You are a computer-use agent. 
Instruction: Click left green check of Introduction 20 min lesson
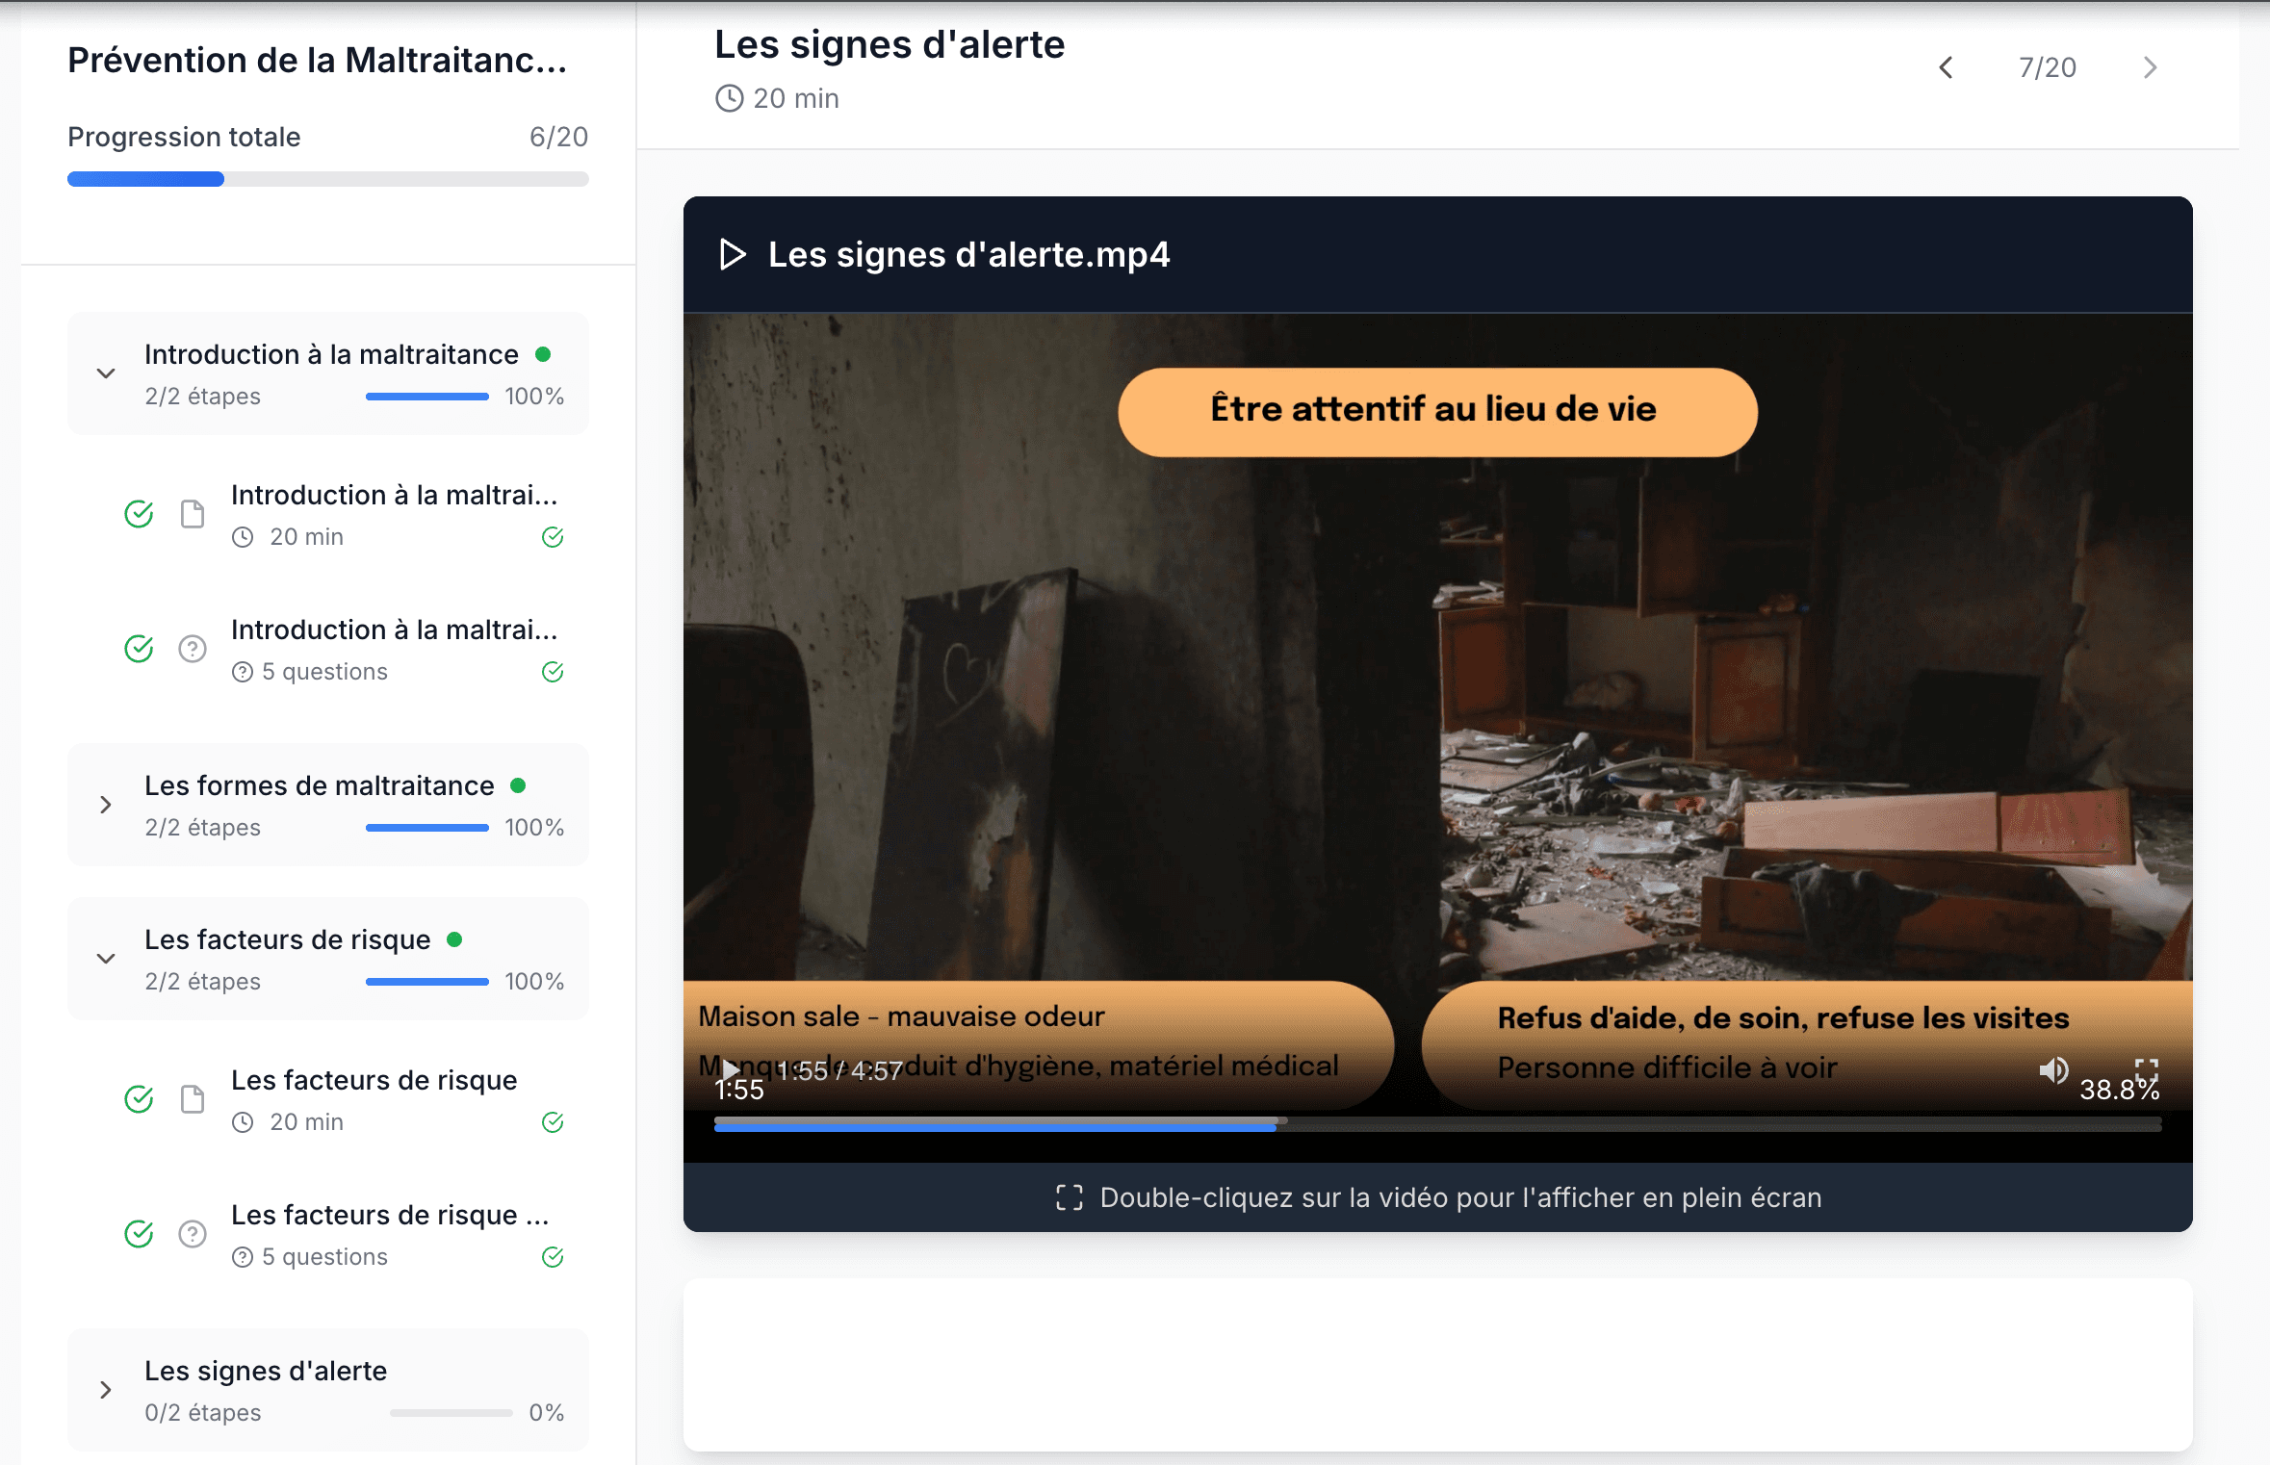coord(139,514)
